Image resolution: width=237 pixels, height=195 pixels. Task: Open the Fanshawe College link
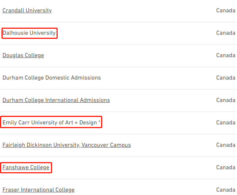click(26, 167)
